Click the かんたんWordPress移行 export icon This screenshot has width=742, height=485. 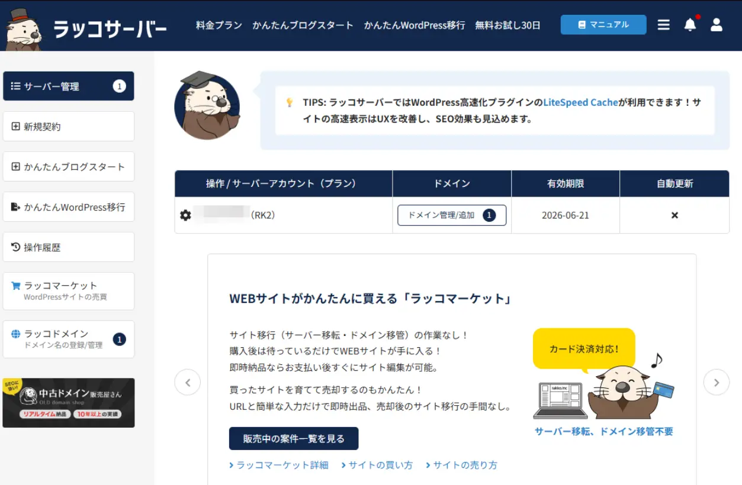pyautogui.click(x=15, y=206)
